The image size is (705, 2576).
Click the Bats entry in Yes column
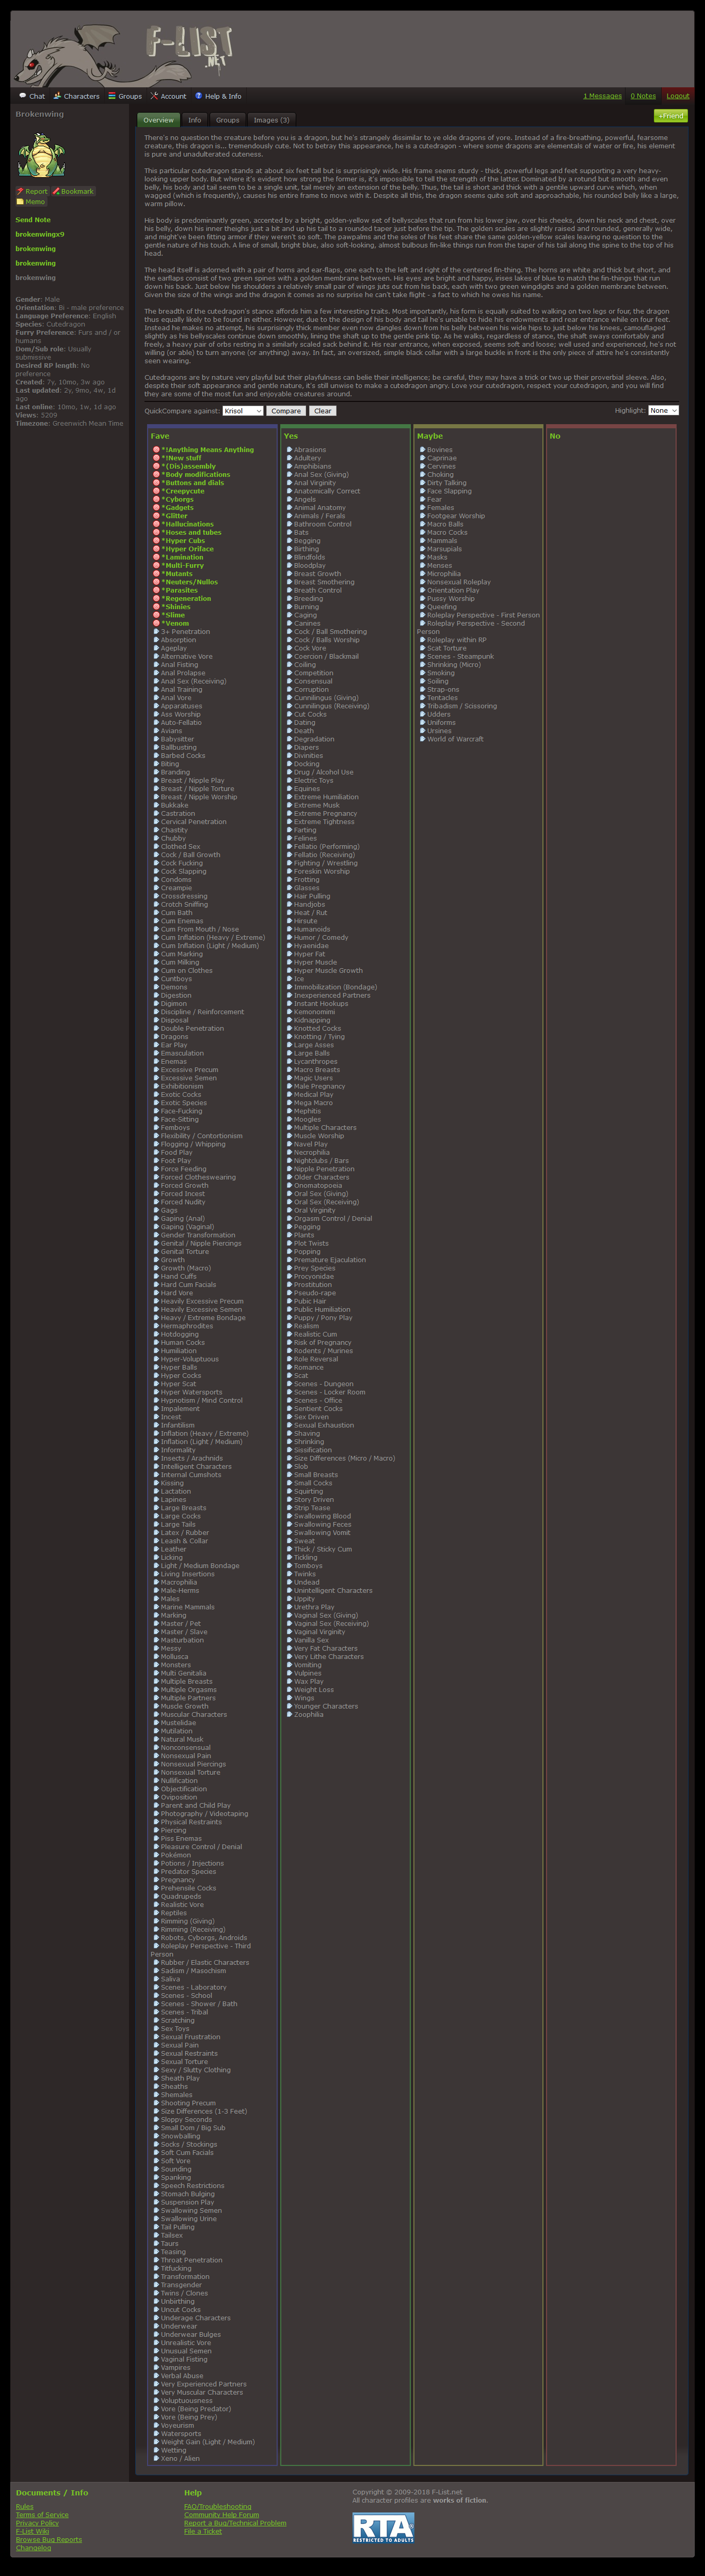pos(301,532)
